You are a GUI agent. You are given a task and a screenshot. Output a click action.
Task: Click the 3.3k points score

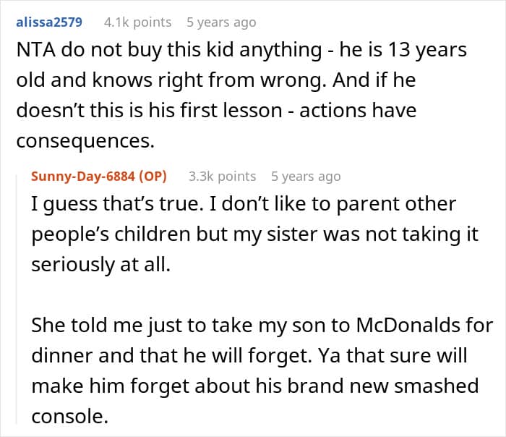point(222,177)
